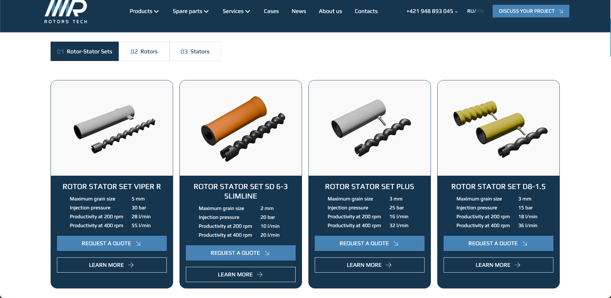Click the Viper R '30 bar' injection pressure
Screen dimensions: 611x298
coord(139,208)
